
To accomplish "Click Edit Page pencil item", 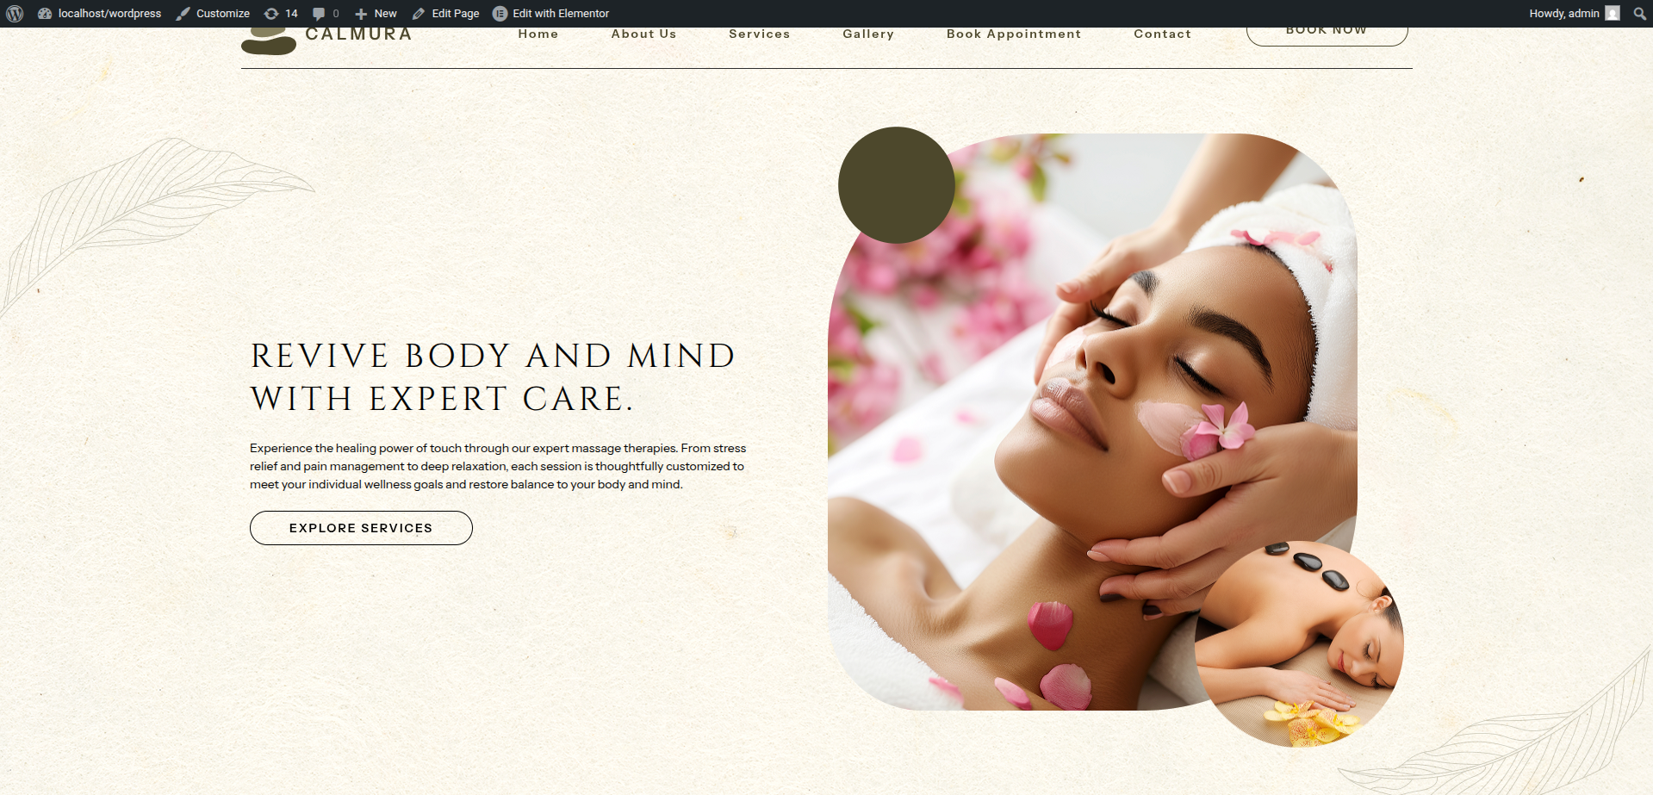I will pos(445,14).
